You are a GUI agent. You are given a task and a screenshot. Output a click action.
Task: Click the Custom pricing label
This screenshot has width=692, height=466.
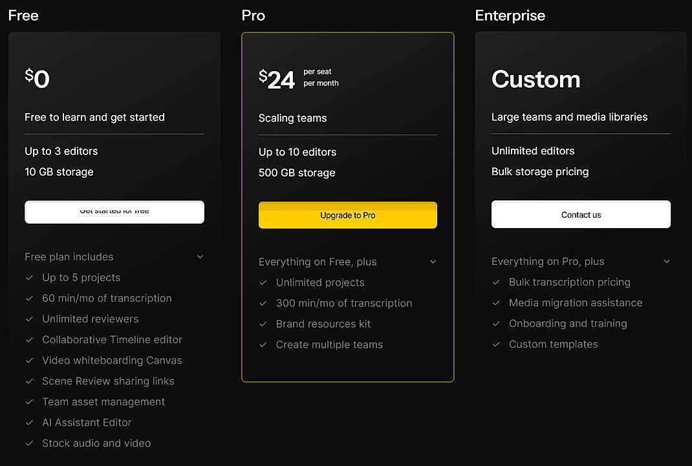[x=535, y=79]
